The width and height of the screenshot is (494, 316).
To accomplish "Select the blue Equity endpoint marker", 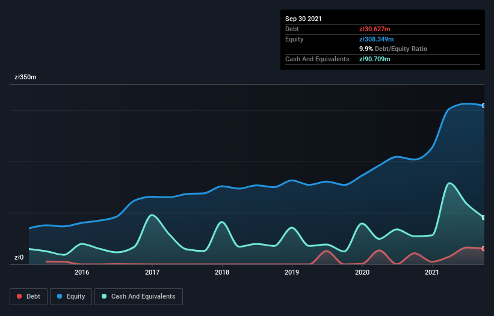I will tap(484, 106).
